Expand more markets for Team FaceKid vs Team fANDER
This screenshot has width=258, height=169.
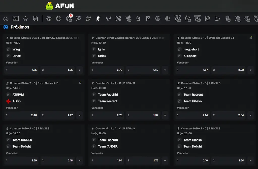click(x=165, y=160)
